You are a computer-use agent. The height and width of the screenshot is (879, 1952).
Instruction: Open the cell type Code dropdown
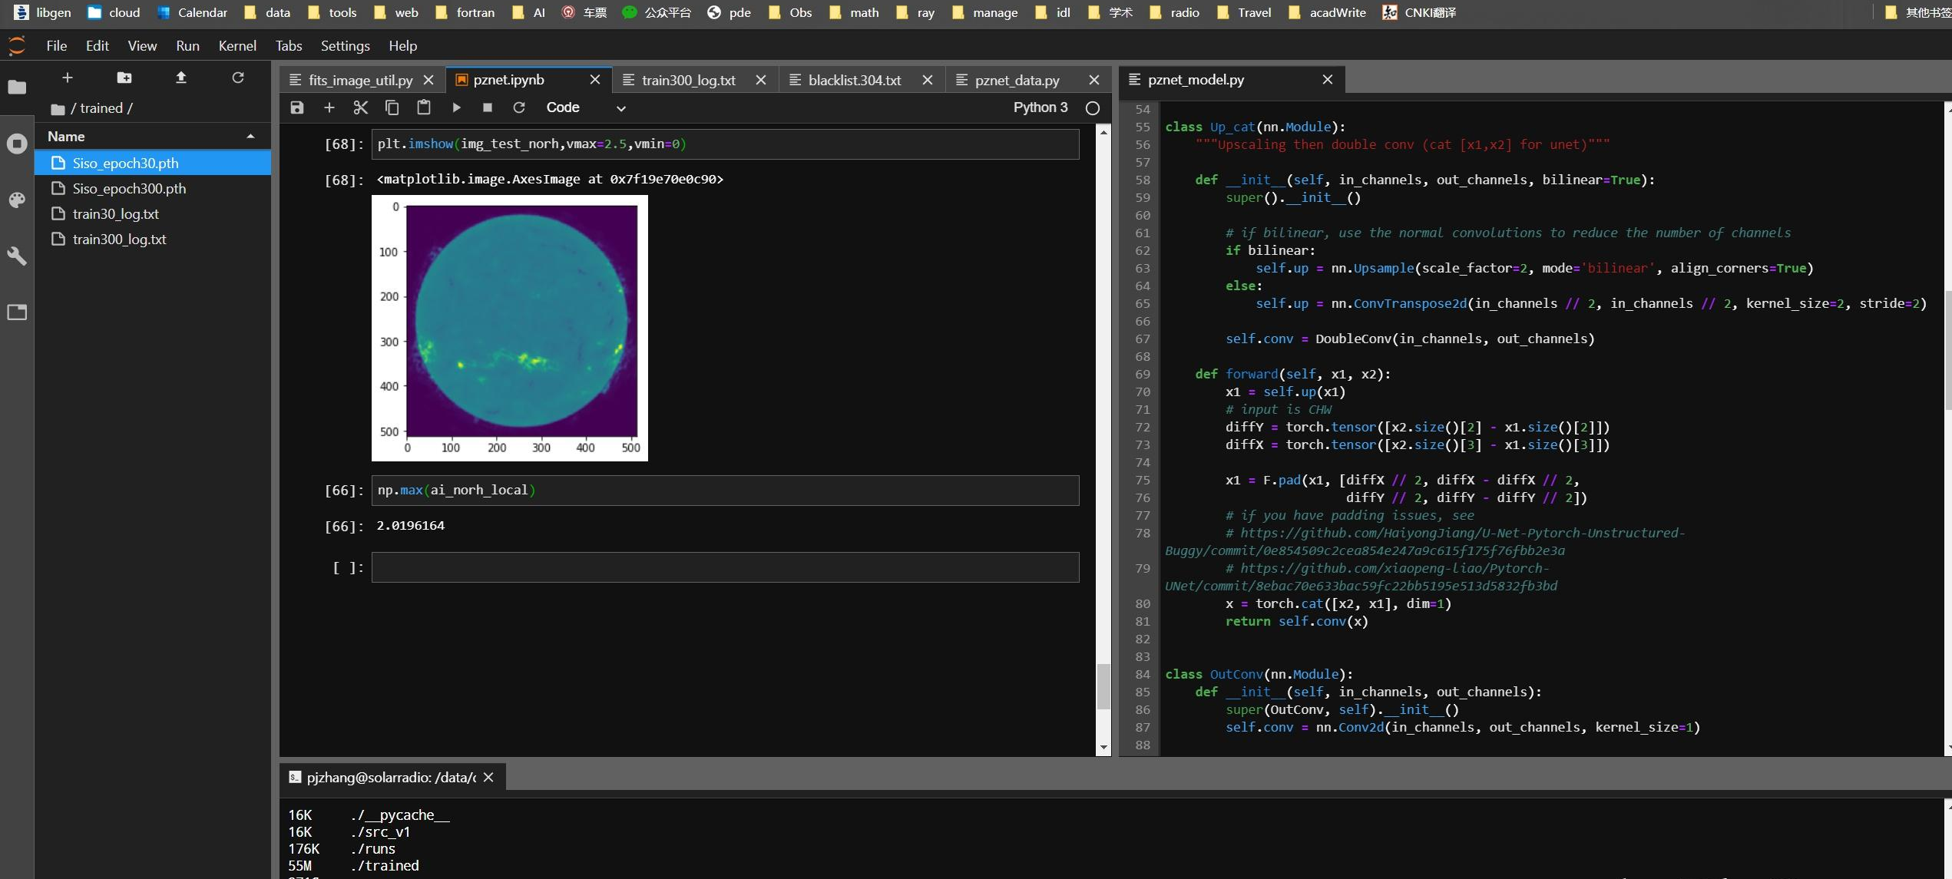pyautogui.click(x=586, y=107)
